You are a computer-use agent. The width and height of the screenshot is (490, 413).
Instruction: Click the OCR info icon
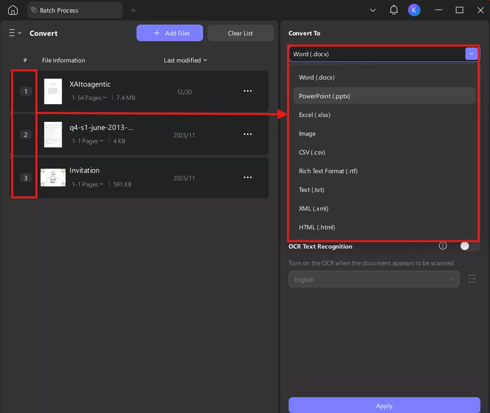point(443,246)
